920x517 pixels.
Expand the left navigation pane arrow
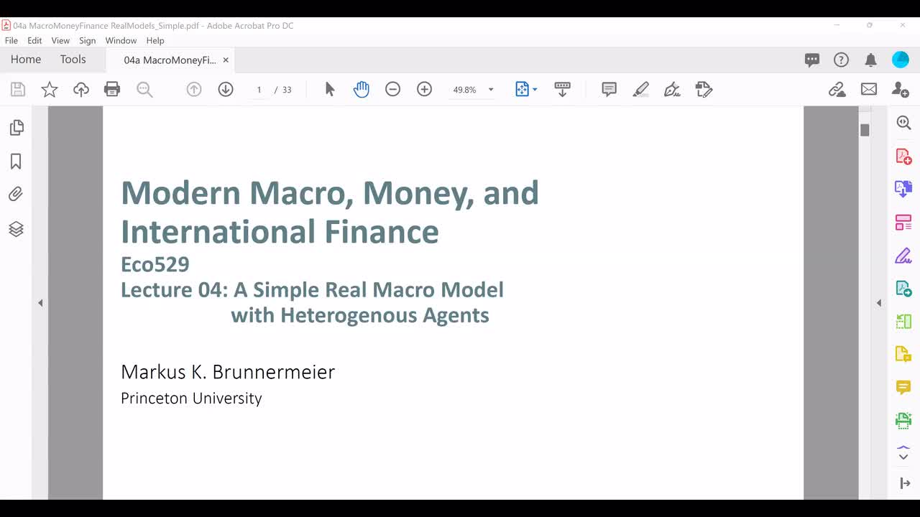(40, 303)
